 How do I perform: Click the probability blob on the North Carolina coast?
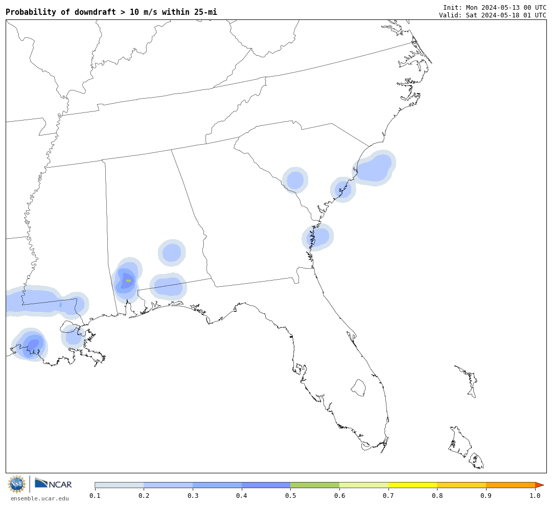[374, 168]
